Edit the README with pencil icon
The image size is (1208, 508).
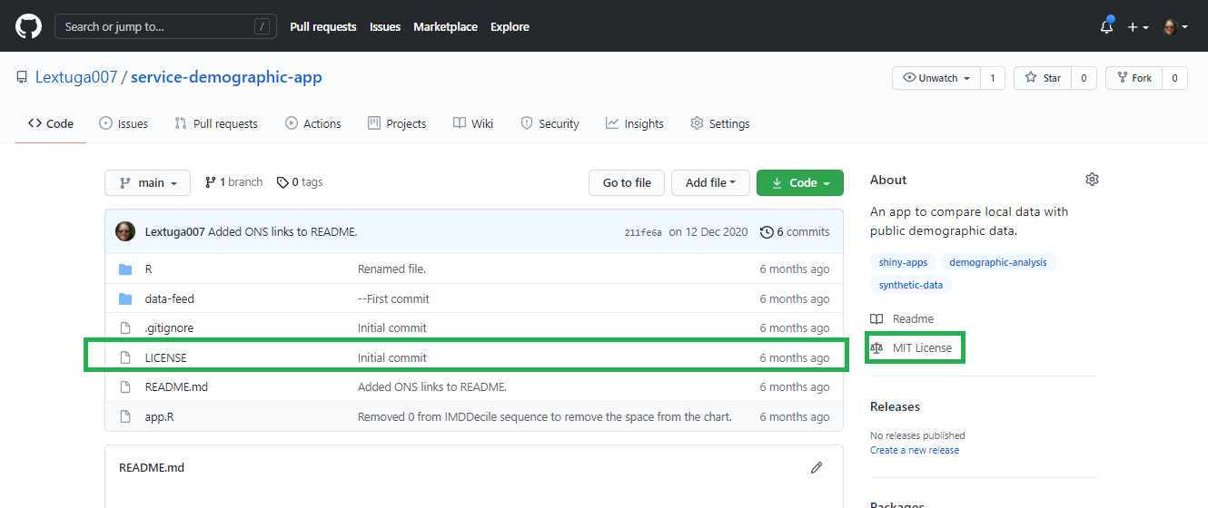point(817,468)
